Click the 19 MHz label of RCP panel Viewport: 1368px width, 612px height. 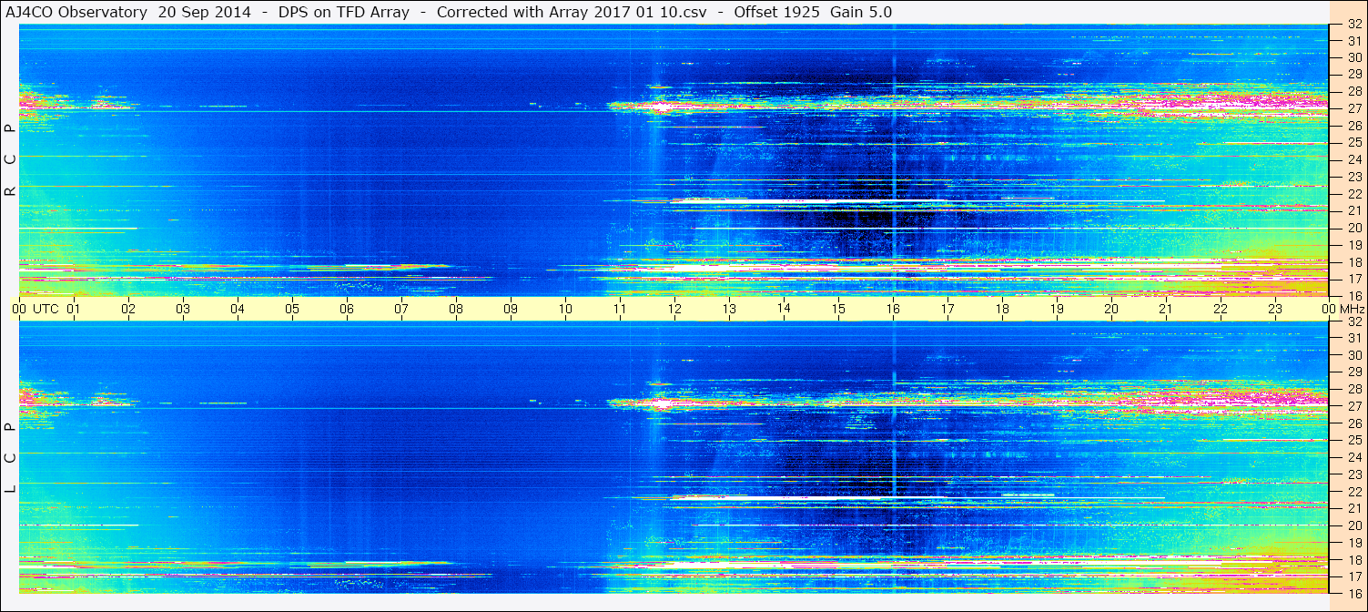tap(1353, 245)
